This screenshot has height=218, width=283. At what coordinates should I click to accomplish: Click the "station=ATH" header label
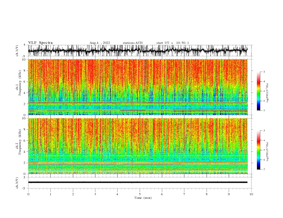coord(133,43)
